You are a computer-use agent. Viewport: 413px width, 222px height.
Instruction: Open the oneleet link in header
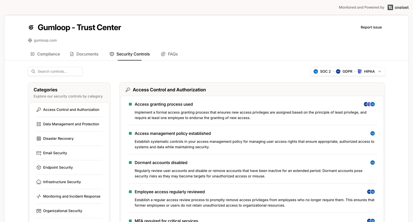click(398, 7)
